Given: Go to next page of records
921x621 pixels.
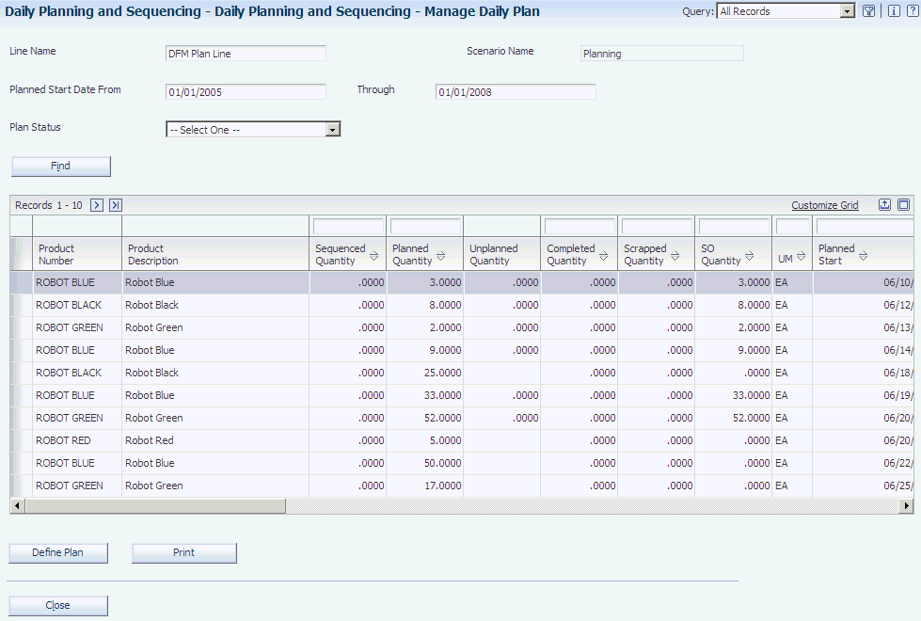Looking at the screenshot, I should click(x=97, y=205).
